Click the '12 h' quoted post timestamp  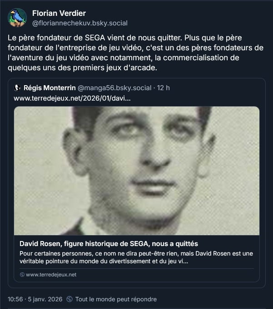click(163, 88)
